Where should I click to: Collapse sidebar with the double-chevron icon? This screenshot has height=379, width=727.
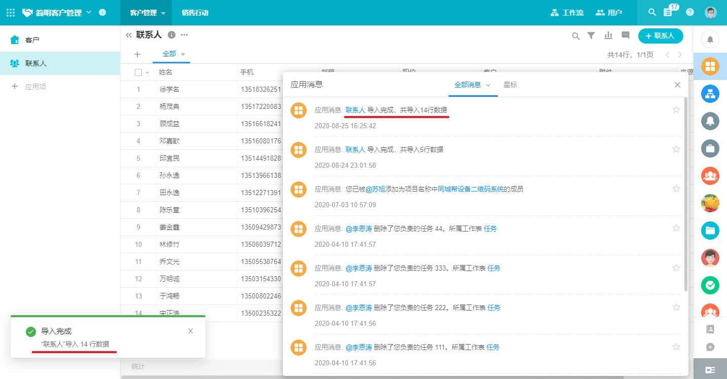(129, 35)
